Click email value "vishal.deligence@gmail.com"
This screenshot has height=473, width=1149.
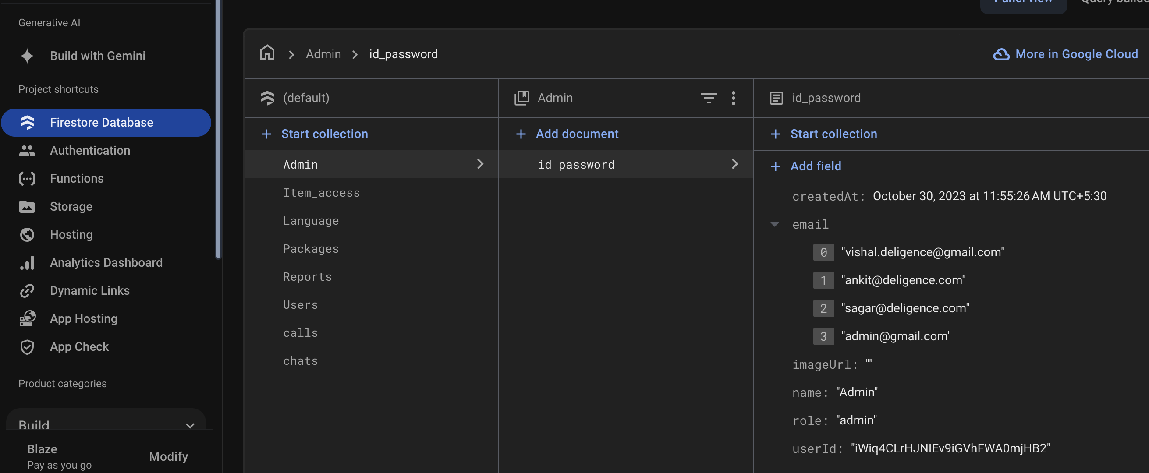[922, 252]
